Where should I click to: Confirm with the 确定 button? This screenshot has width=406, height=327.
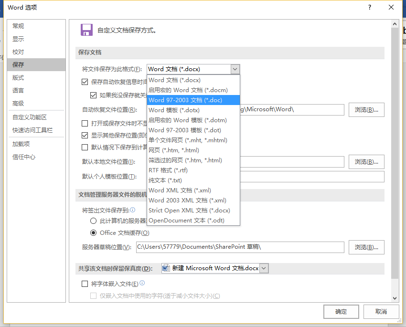pyautogui.click(x=341, y=312)
